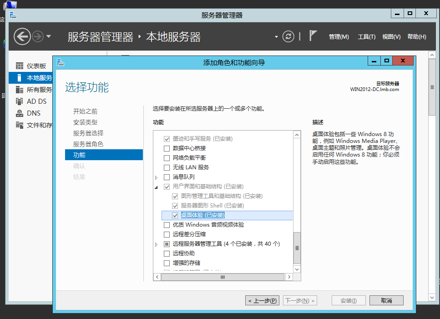The width and height of the screenshot is (440, 319).
Task: Go to the 服务器角色 wizard step
Action: point(88,144)
